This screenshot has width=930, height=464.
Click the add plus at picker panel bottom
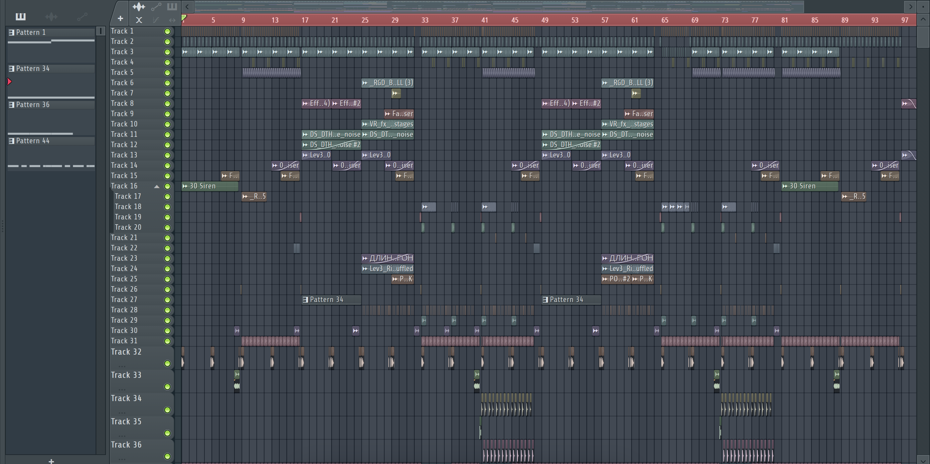point(51,461)
